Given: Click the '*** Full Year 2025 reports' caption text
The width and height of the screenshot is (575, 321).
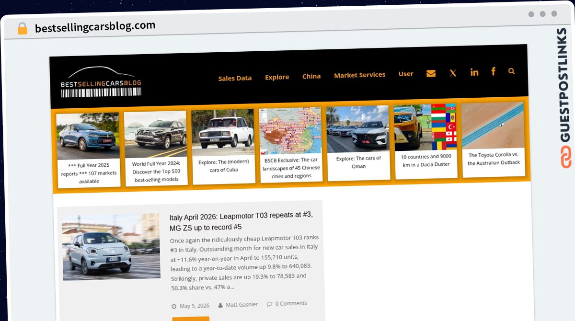Looking at the screenshot, I should click(89, 173).
